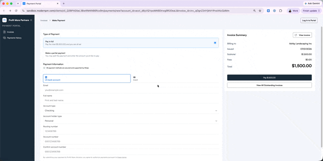Click the Profit More Partners logo badge
This screenshot has height=161, width=323.
tap(4, 20)
